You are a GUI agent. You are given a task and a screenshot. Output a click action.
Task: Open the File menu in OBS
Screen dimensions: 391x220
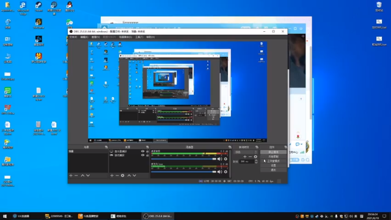click(x=73, y=37)
